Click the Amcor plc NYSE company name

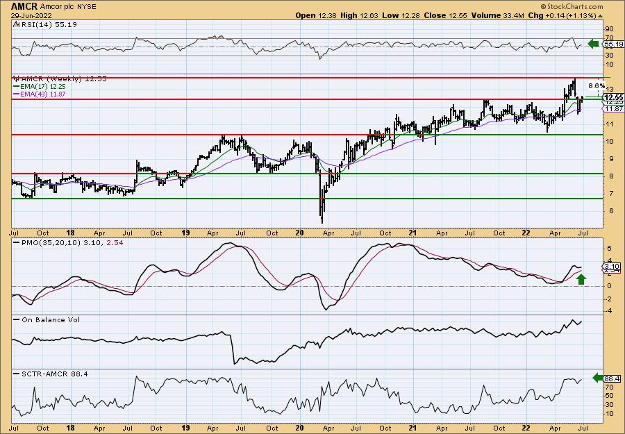coord(68,7)
